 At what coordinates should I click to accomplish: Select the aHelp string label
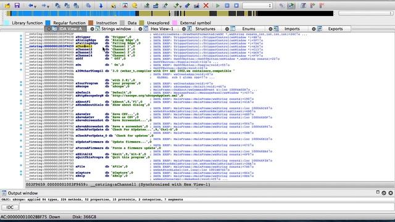[x=80, y=176]
